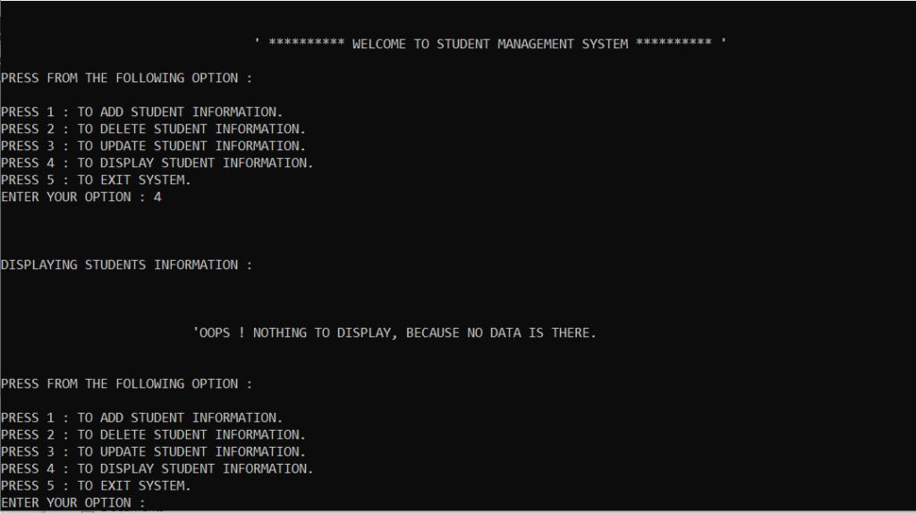This screenshot has width=916, height=513.
Task: Select first menu's EXIT SYSTEM line
Action: [x=96, y=180]
